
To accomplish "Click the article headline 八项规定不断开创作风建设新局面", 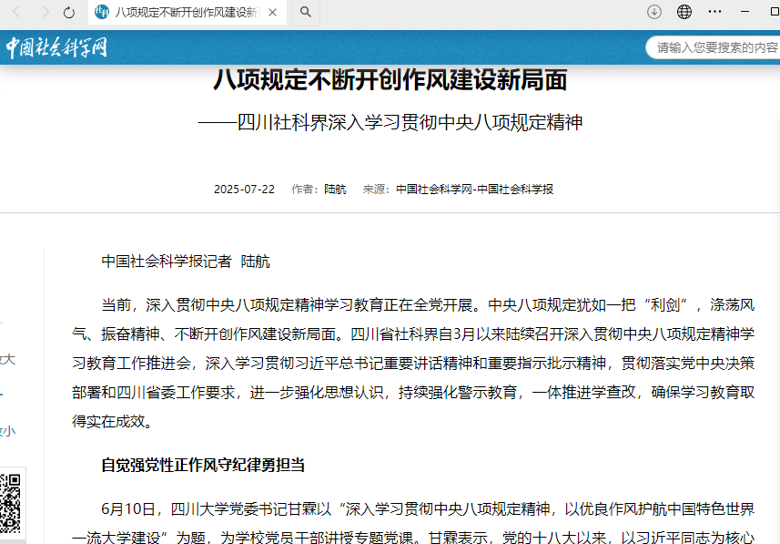I will pyautogui.click(x=390, y=80).
